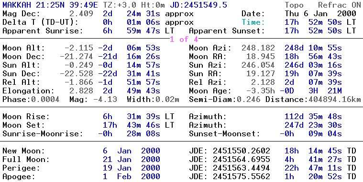Click the Ht:0m height value
The width and height of the screenshot is (363, 182).
[x=153, y=5]
